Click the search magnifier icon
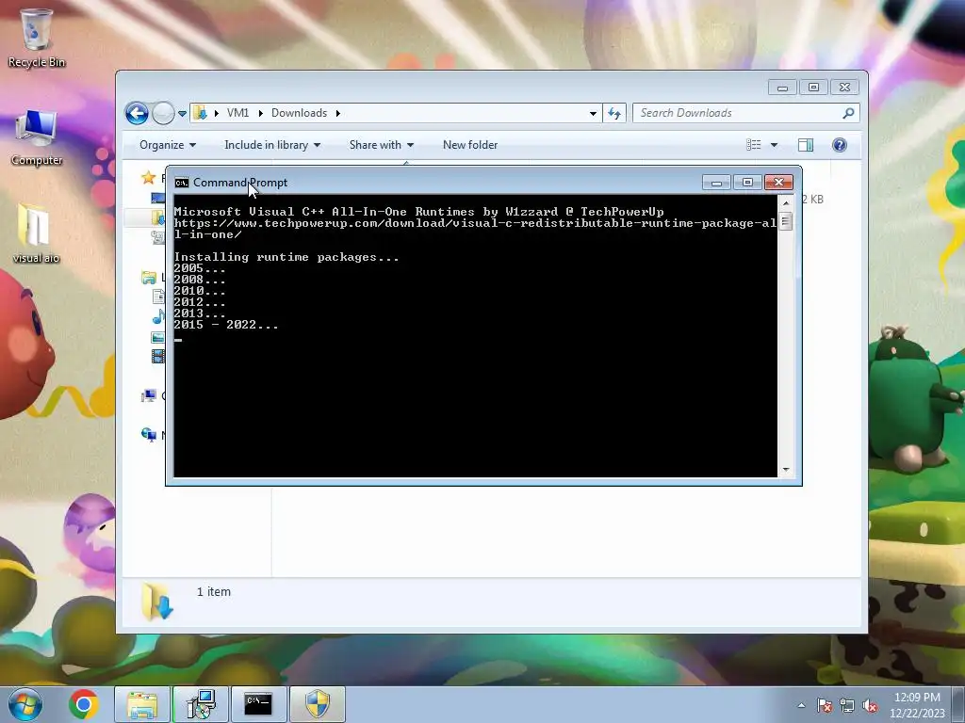 pos(848,113)
